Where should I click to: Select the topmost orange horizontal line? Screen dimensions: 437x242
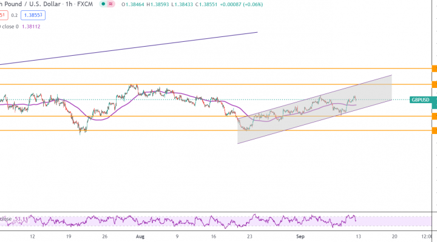pos(216,68)
